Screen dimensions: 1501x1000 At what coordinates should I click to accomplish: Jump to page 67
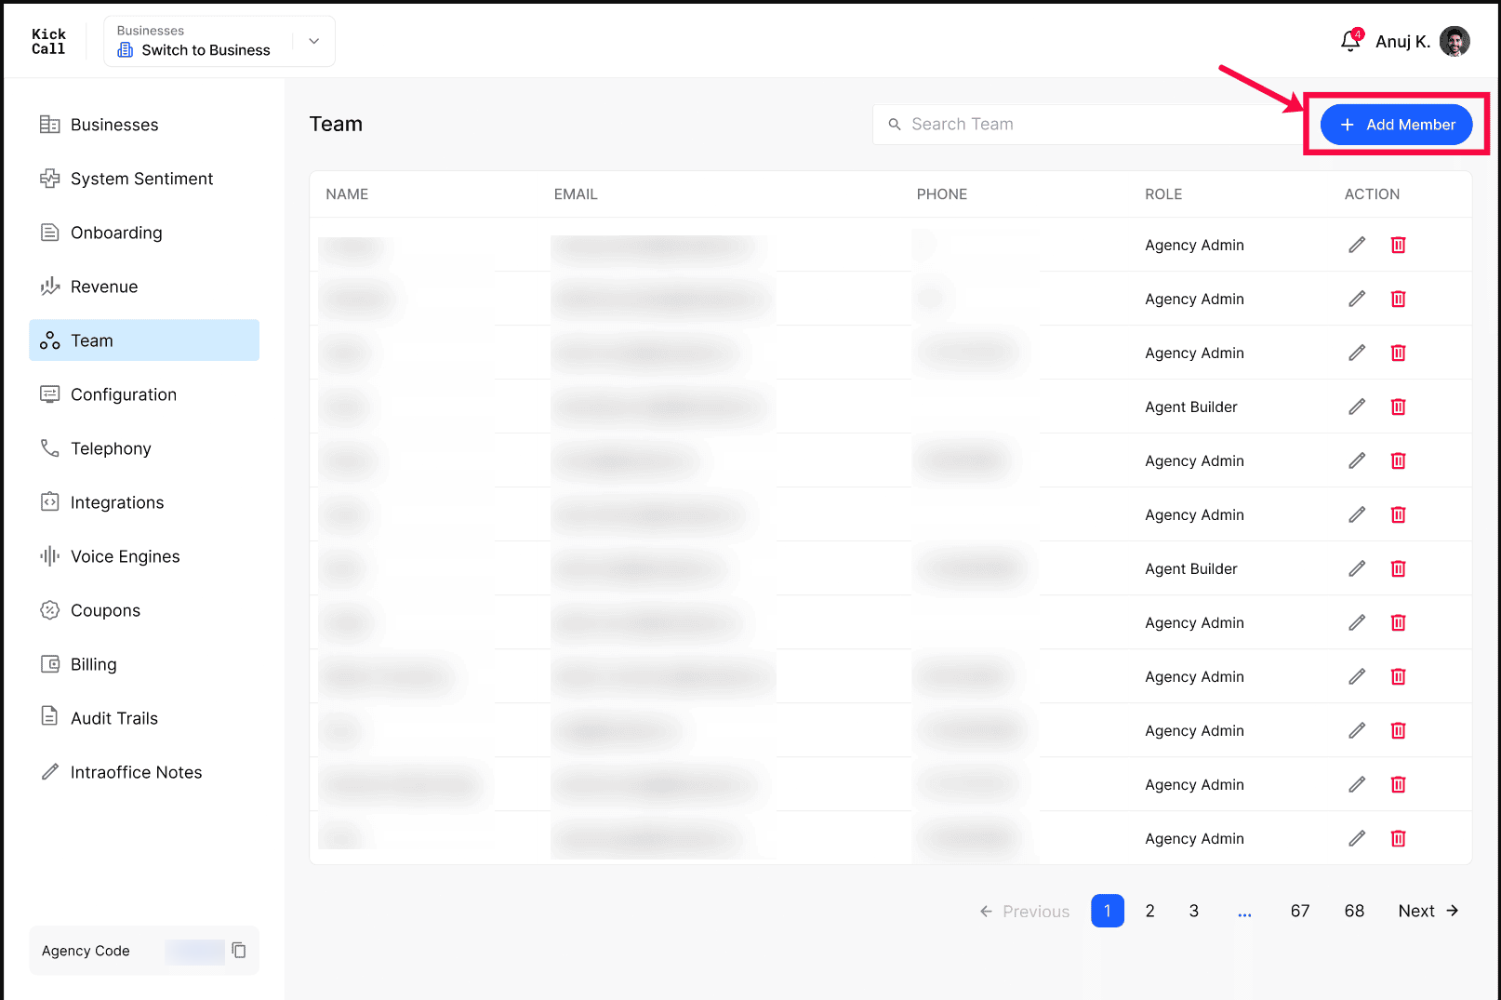tap(1300, 911)
